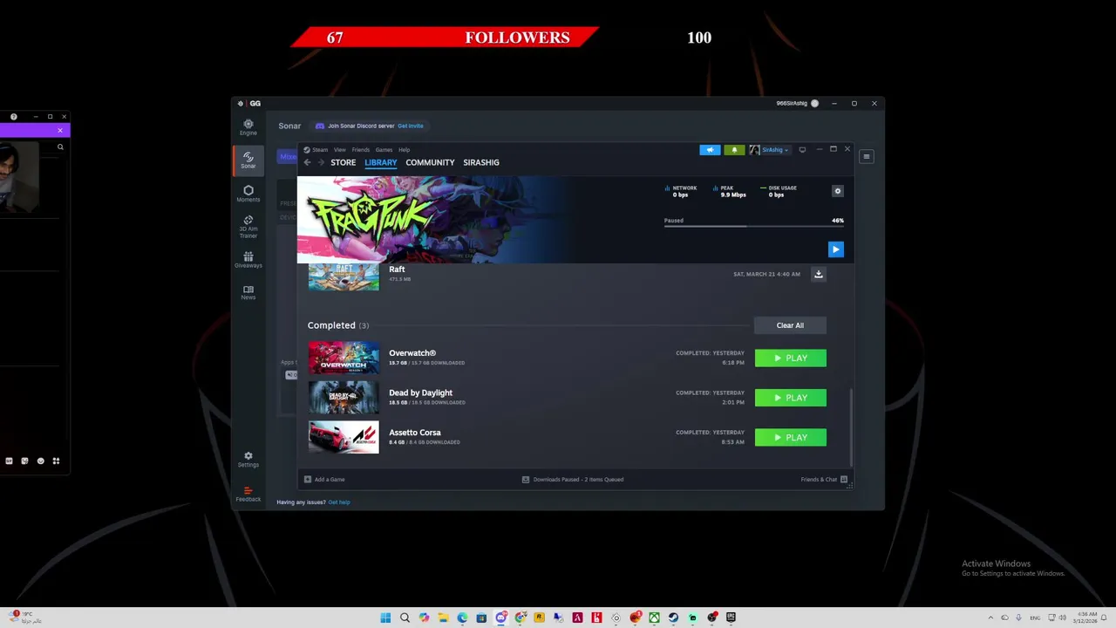Click the blue Steam announcements megaphone button

pyautogui.click(x=710, y=150)
